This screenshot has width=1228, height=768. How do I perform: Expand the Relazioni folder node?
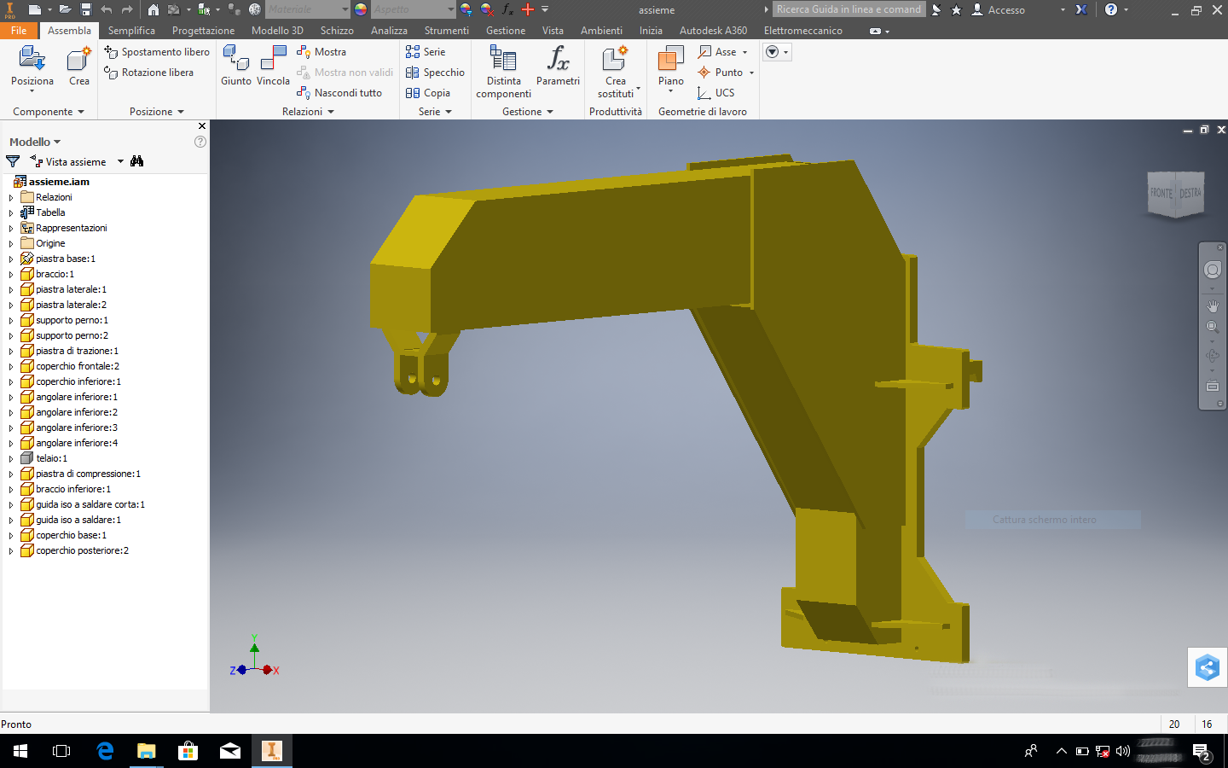[x=11, y=198]
